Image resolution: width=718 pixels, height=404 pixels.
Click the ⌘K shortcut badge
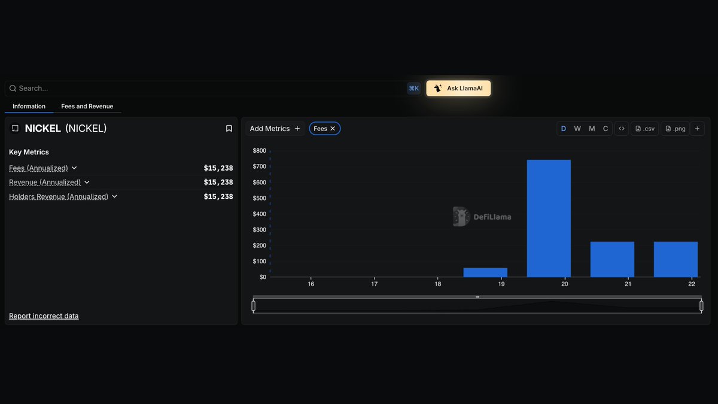[x=413, y=89]
